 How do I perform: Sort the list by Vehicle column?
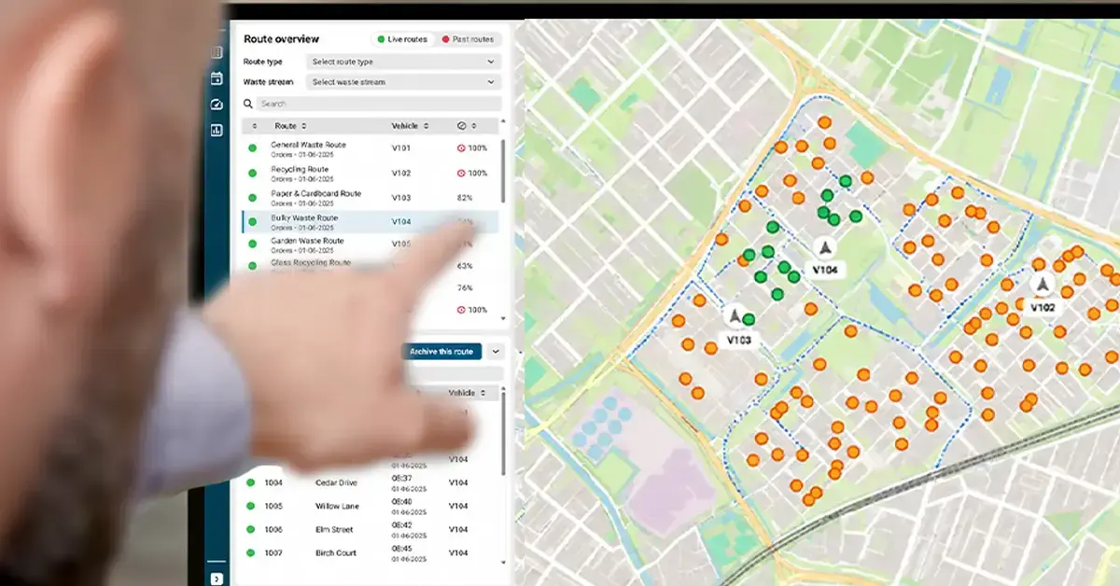[410, 126]
